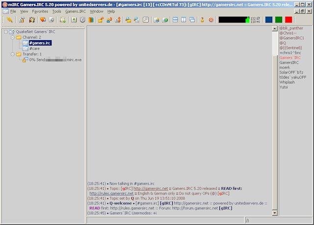314x225 pixels.
Task: Collapse the Channel: 2 folder
Action: 12,37
